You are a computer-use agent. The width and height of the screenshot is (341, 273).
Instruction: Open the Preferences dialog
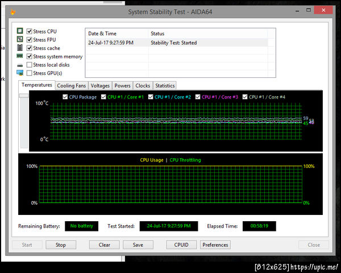tap(215, 245)
